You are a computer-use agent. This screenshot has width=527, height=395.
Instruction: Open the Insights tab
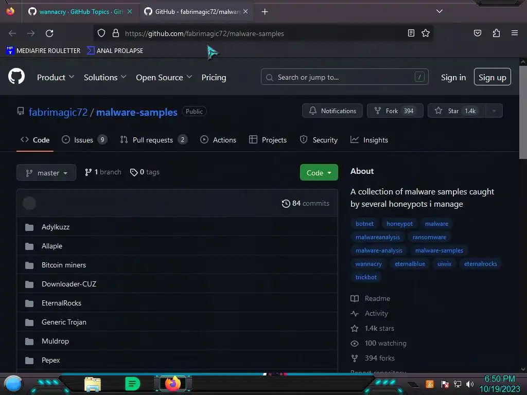tap(369, 140)
